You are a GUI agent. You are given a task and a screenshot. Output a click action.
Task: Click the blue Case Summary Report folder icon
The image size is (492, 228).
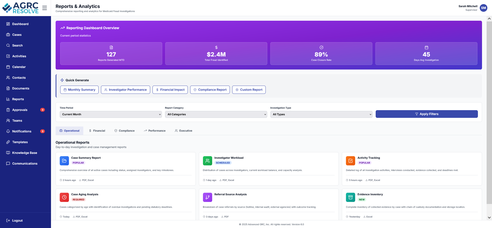64,161
